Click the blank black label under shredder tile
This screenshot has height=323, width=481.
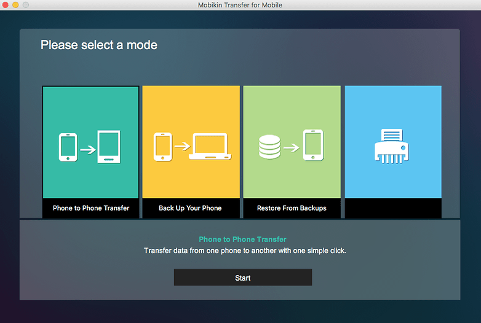click(392, 208)
